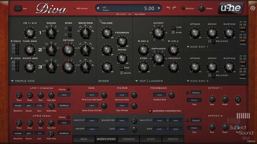Click the FM(OSC1) knob
The width and height of the screenshot is (257, 144).
pos(173,67)
